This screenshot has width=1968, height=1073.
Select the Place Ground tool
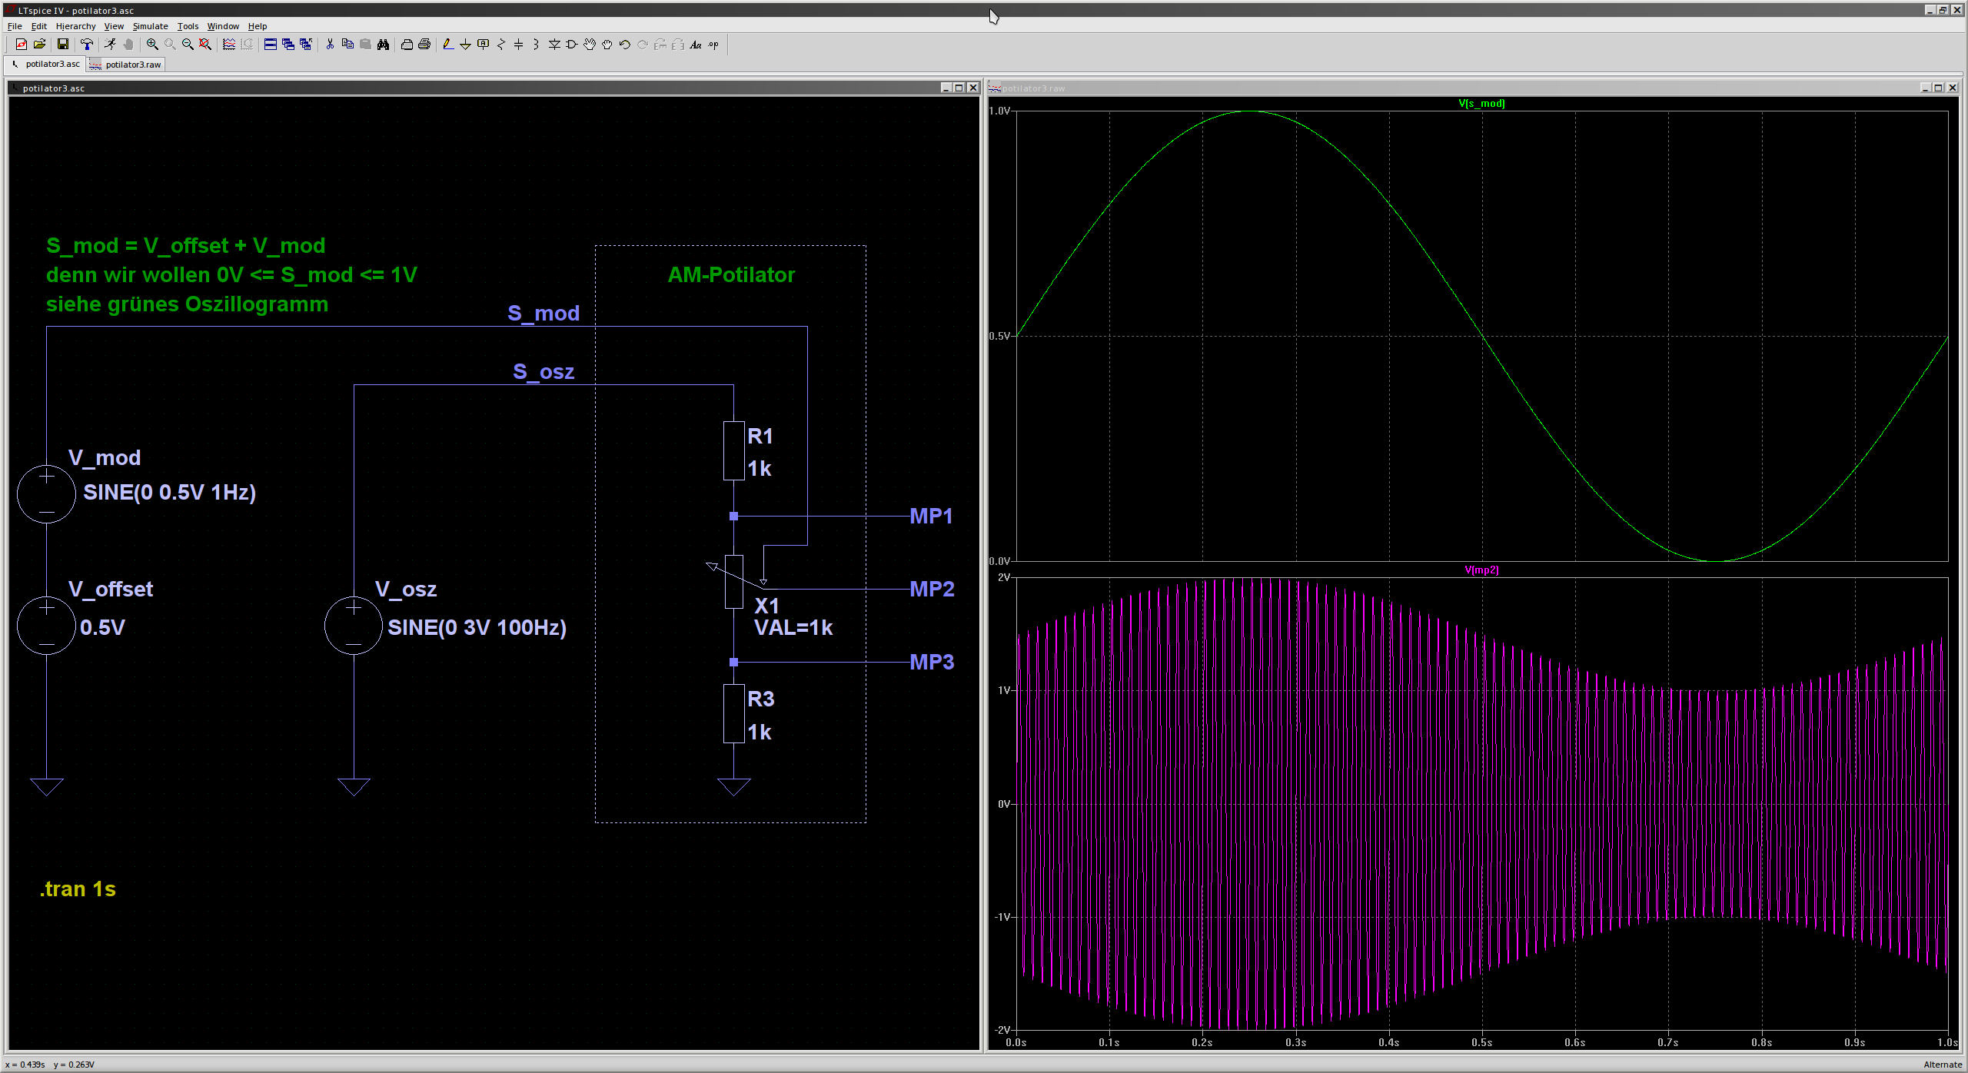coord(465,45)
